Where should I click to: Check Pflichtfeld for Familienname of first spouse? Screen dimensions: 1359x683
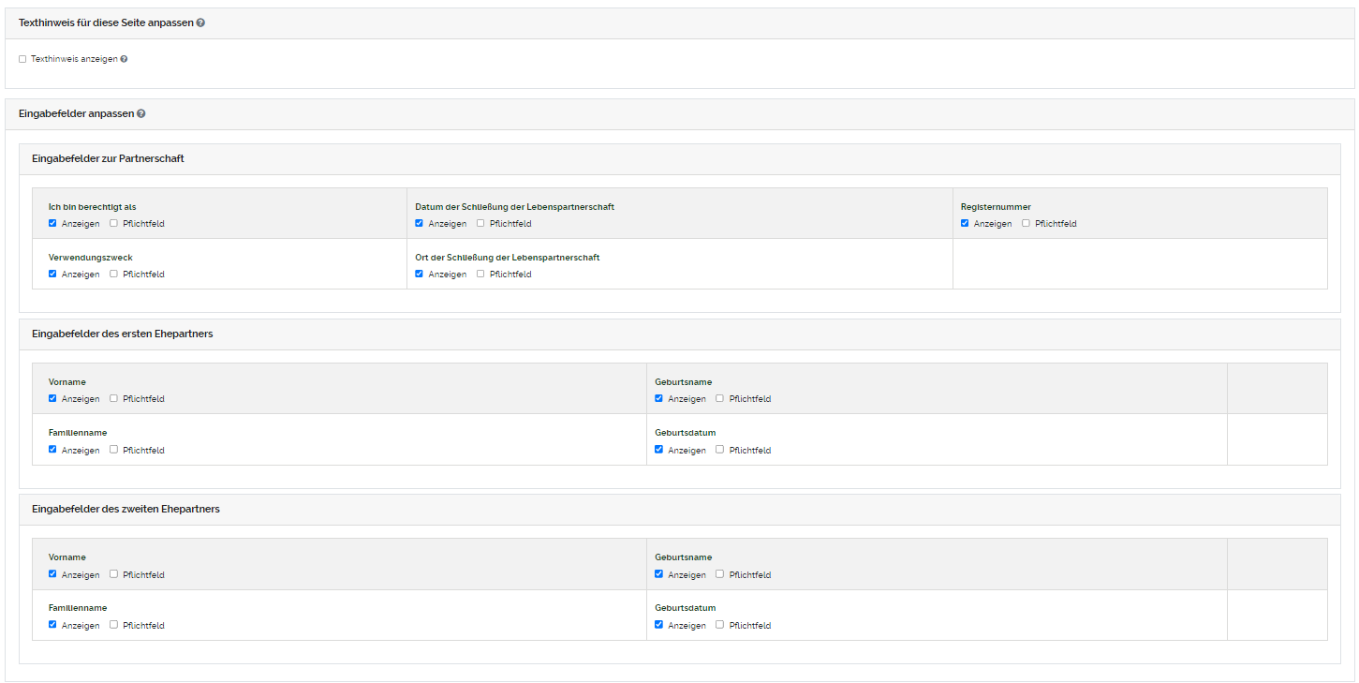(x=112, y=449)
